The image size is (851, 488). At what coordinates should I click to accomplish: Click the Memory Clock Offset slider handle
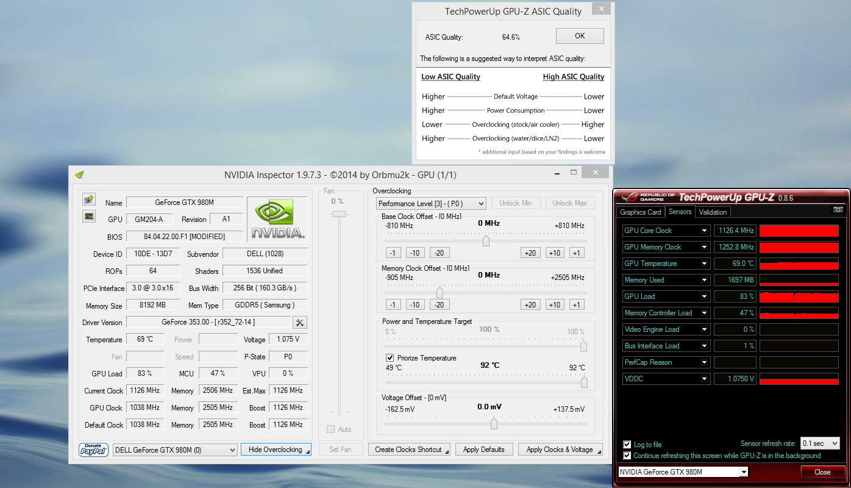[440, 292]
